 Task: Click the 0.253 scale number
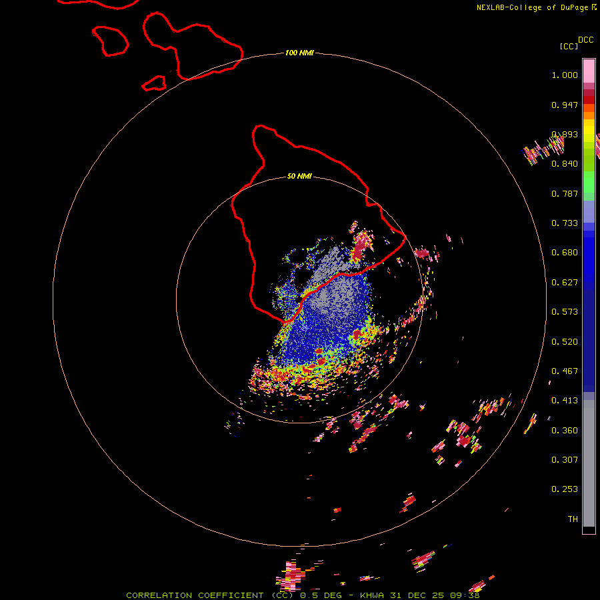pyautogui.click(x=565, y=489)
